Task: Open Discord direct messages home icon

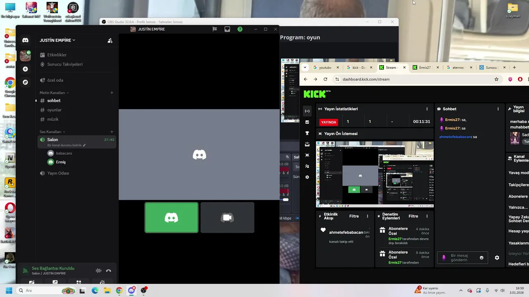Action: pos(25,40)
